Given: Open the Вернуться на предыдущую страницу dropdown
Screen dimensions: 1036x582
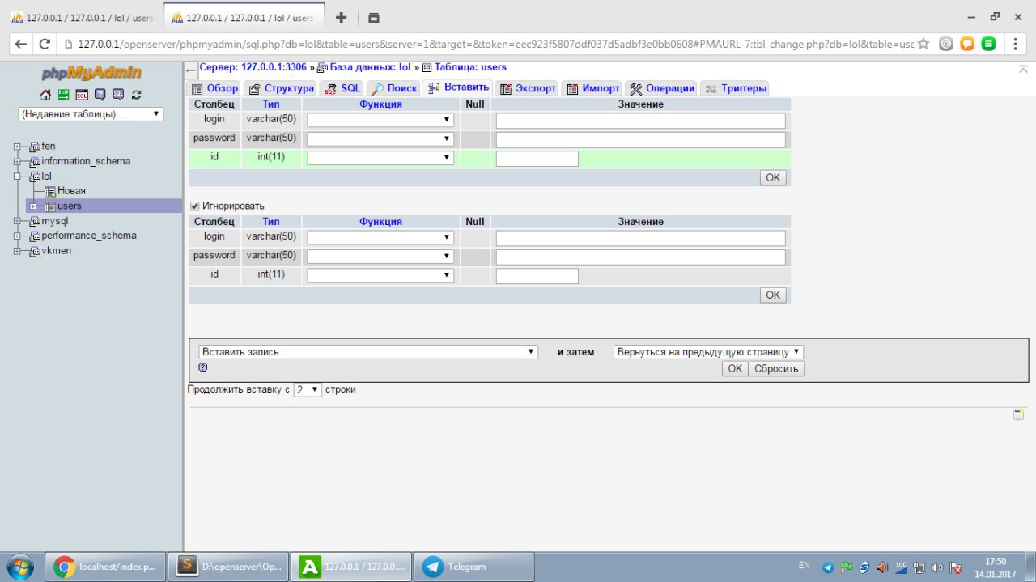Looking at the screenshot, I should 708,352.
